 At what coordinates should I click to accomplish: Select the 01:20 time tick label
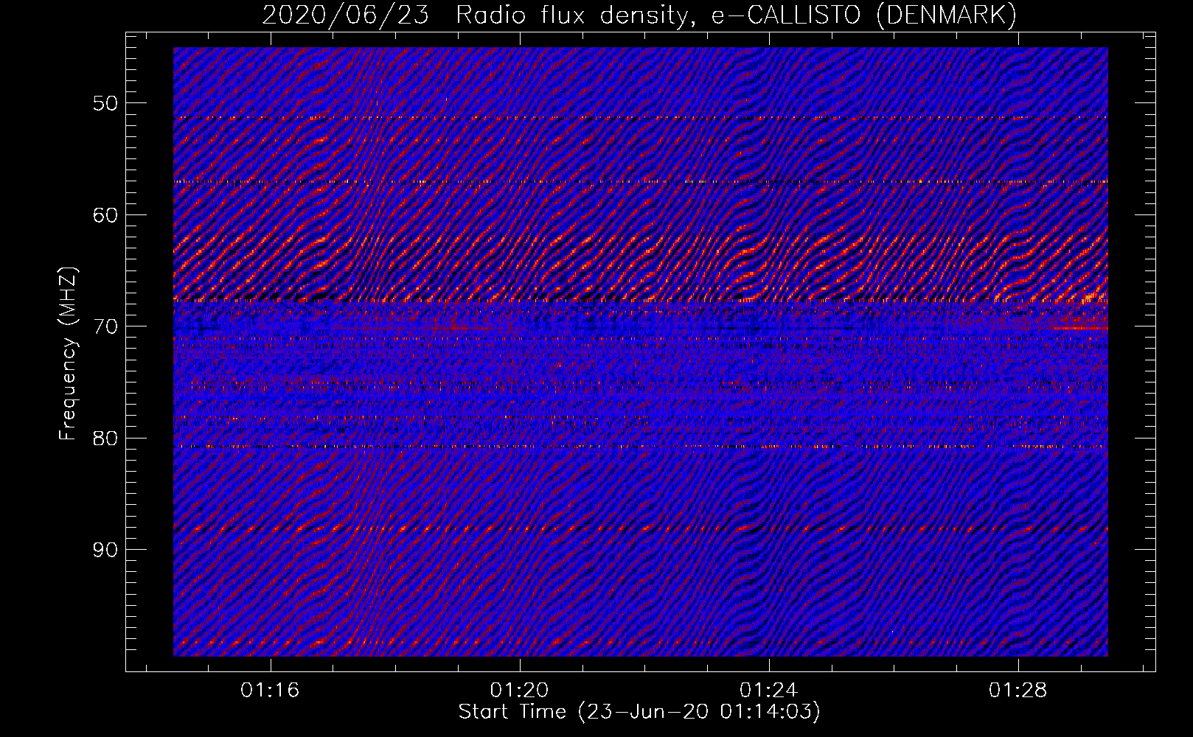(x=519, y=691)
